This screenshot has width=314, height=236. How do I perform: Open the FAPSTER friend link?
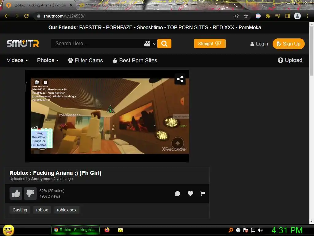click(x=90, y=27)
